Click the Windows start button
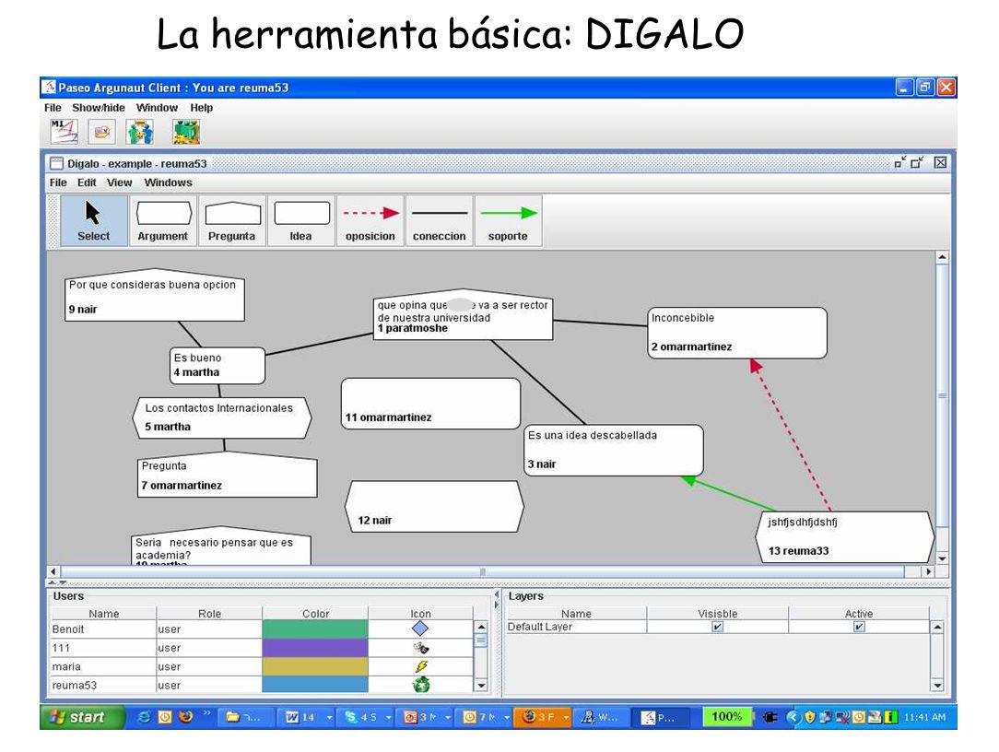Screen dimensions: 999x752 coord(81,717)
